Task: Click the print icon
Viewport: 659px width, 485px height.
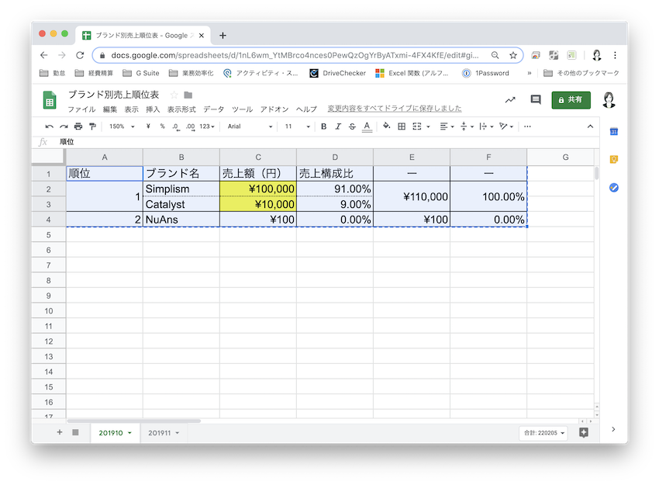Action: [x=78, y=126]
